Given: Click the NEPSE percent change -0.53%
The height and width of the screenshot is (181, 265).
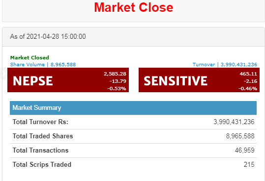Looking at the screenshot, I should (117, 89).
